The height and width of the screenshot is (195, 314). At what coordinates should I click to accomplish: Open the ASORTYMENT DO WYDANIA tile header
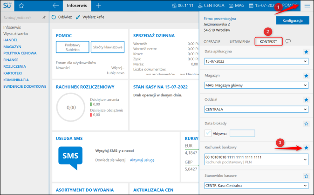[85, 190]
